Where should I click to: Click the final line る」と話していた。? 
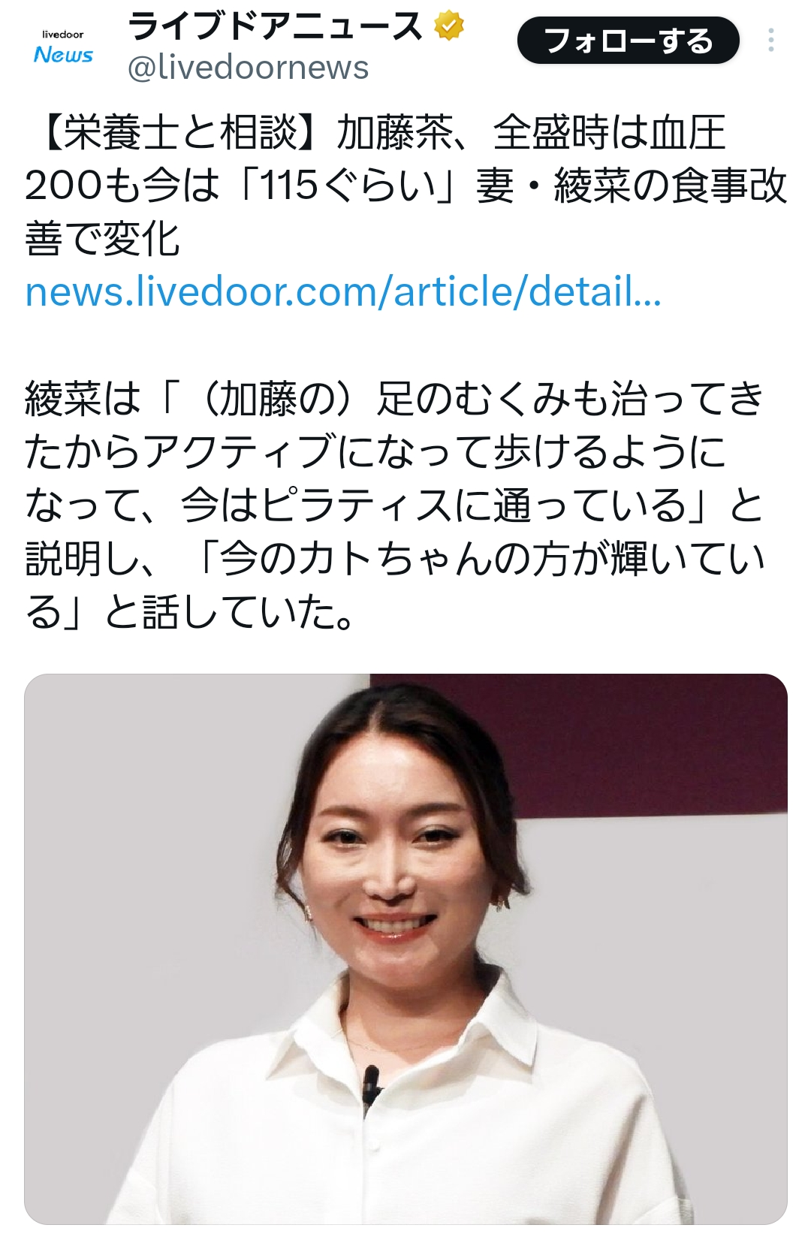pos(189,611)
